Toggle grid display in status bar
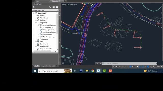Screen dimensions: 163x91 pyautogui.click(x=120, y=67)
